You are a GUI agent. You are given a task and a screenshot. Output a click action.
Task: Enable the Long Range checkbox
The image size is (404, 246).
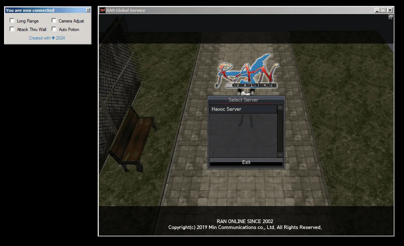click(12, 21)
